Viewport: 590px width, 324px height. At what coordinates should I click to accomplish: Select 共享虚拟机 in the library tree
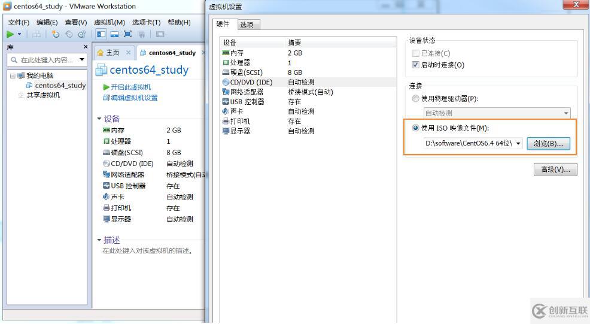click(x=43, y=95)
